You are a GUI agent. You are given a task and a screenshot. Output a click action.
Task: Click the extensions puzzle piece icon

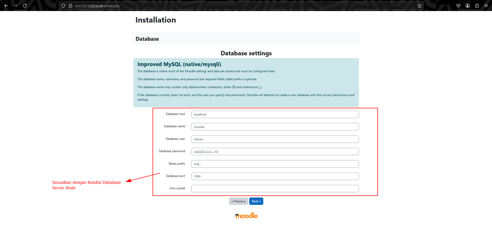[x=477, y=6]
